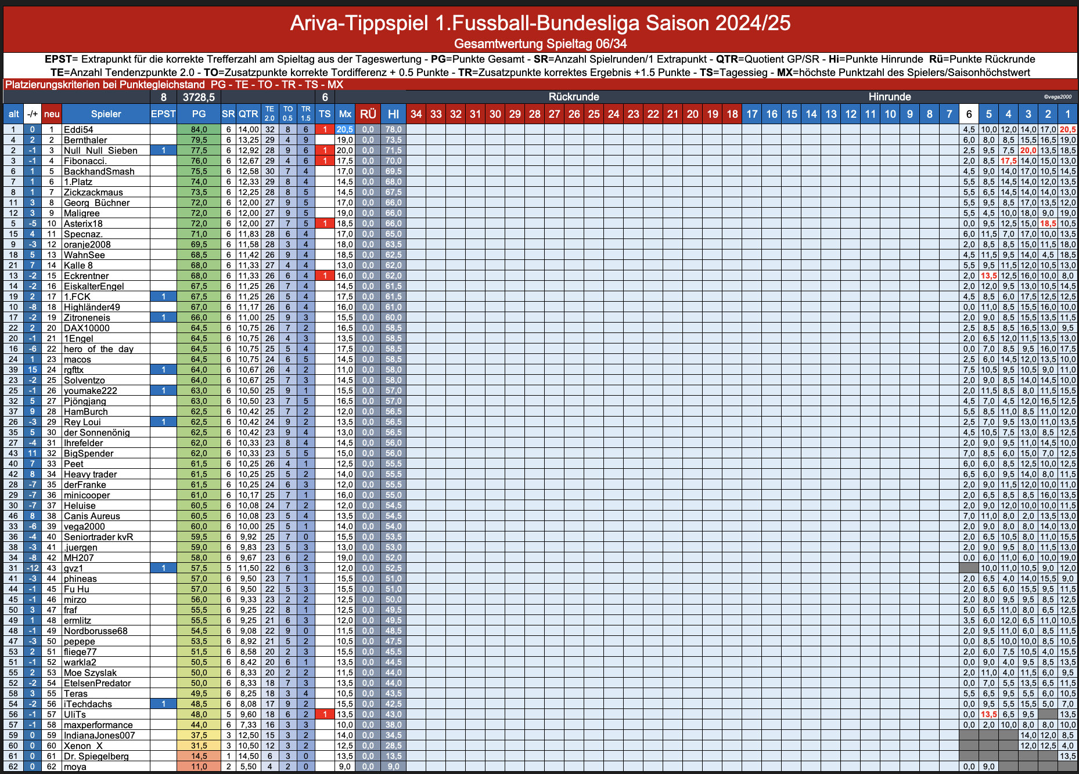Select the total points cell 3728,5
1079x774 pixels.
pyautogui.click(x=199, y=97)
